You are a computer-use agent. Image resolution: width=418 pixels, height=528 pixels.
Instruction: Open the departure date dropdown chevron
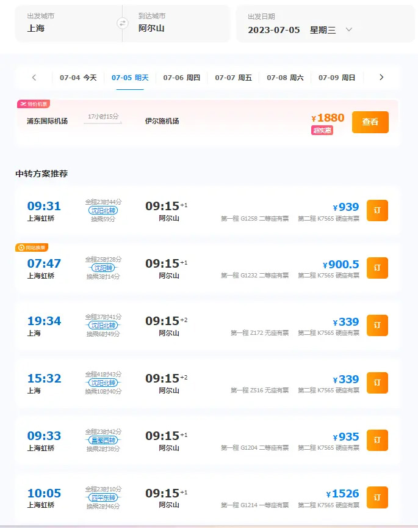(349, 29)
